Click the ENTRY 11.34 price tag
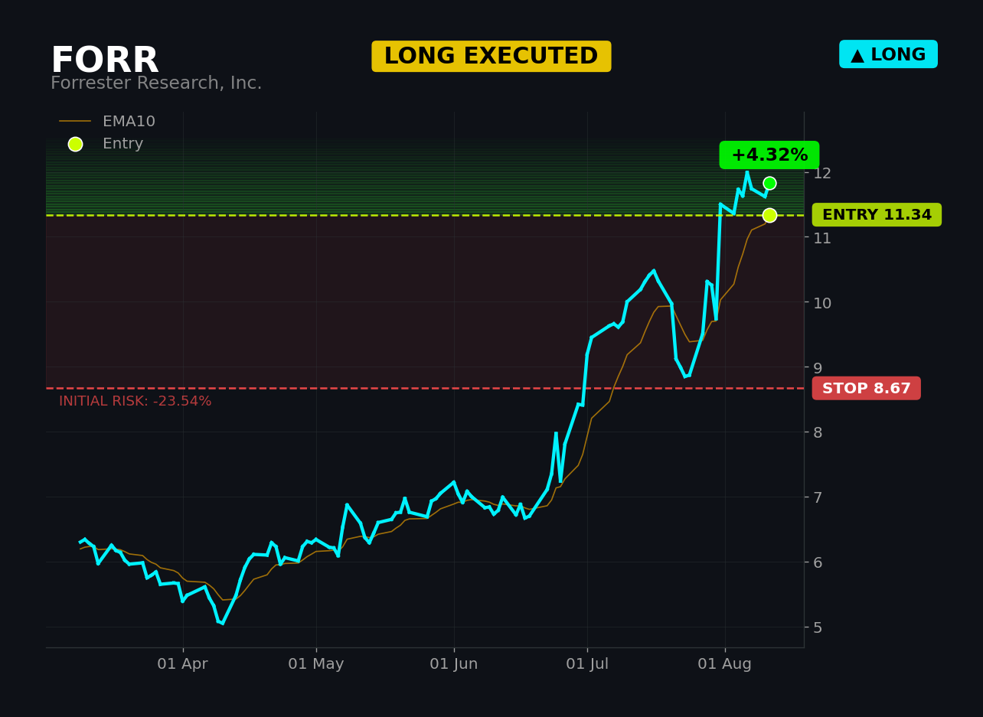Viewport: 983px width, 717px height. click(x=877, y=215)
